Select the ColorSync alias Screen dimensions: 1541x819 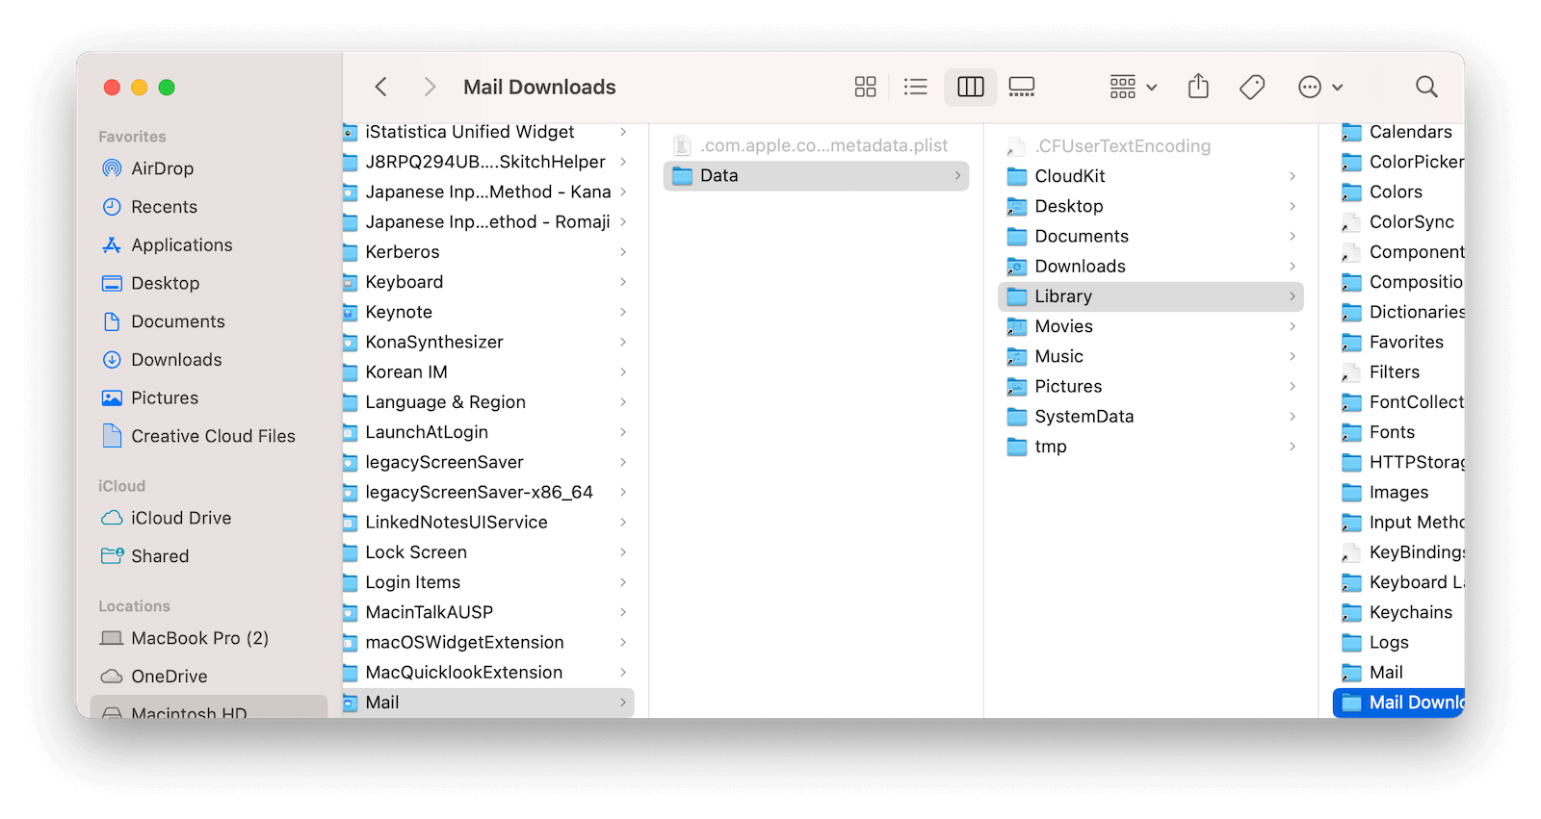click(1398, 222)
